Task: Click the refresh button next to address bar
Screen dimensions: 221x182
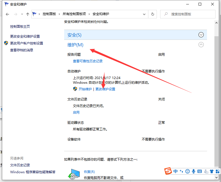Action: coord(152,14)
